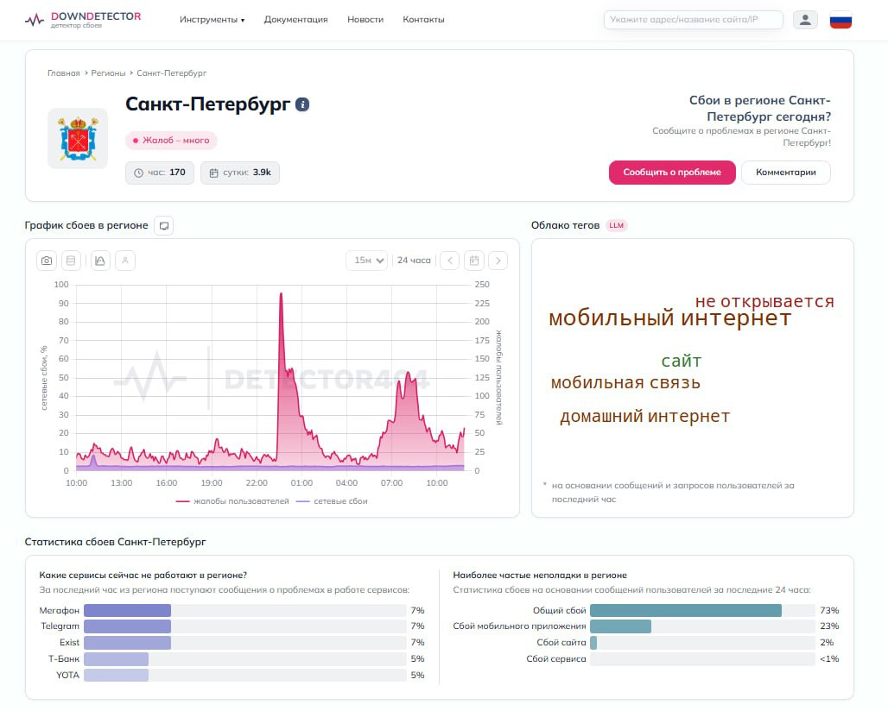The image size is (888, 711).
Task: Click the Сообщить о проблеме button
Action: click(672, 173)
